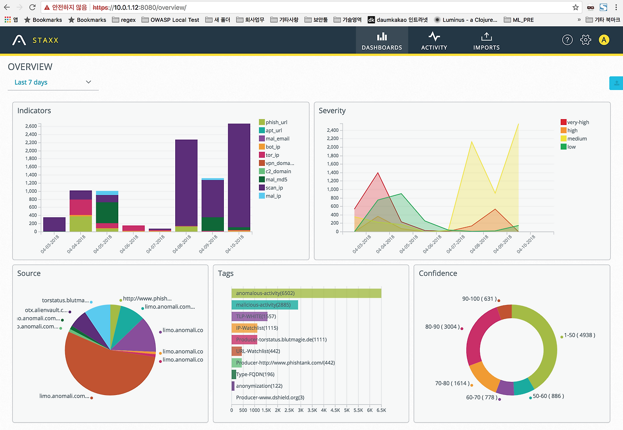The width and height of the screenshot is (623, 430).
Task: Reload the page using browser refresh
Action: 32,7
